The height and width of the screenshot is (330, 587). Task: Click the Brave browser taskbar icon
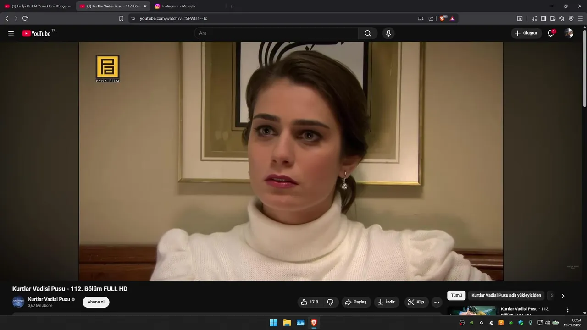click(x=314, y=323)
